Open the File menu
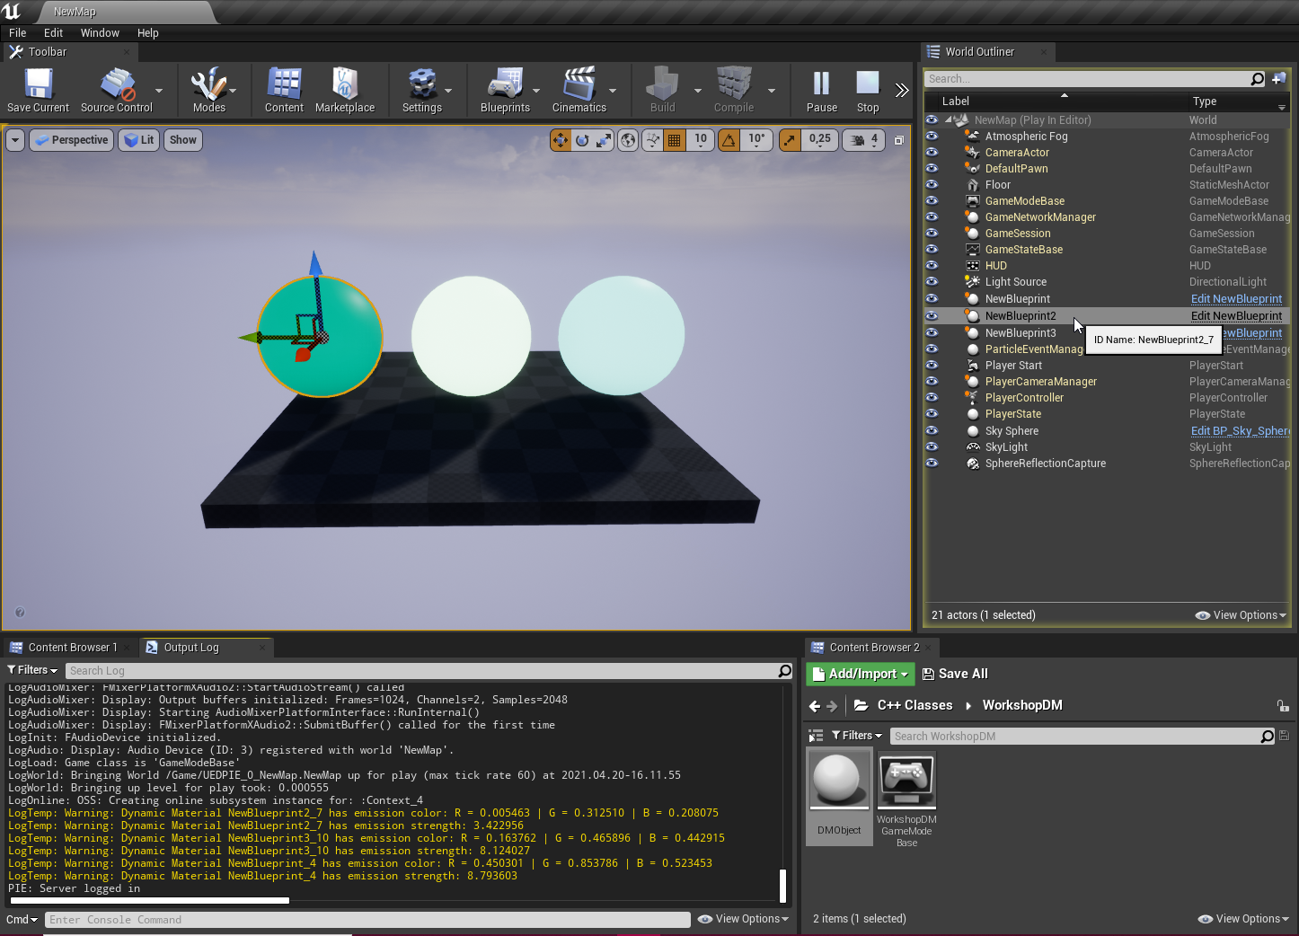The image size is (1299, 936). [x=18, y=32]
